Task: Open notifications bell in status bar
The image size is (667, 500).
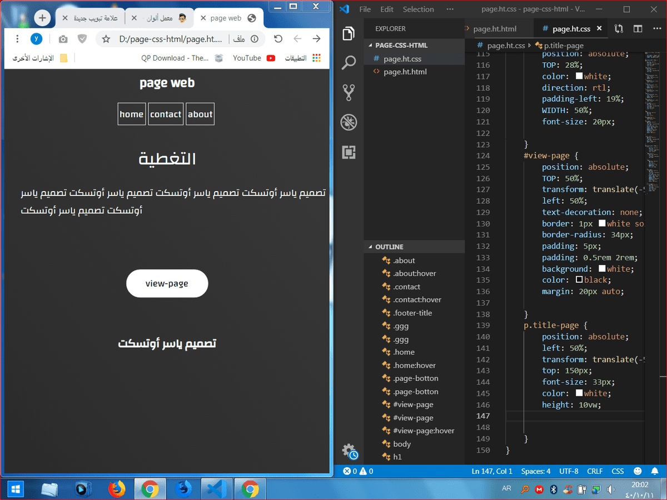Action: (x=655, y=471)
